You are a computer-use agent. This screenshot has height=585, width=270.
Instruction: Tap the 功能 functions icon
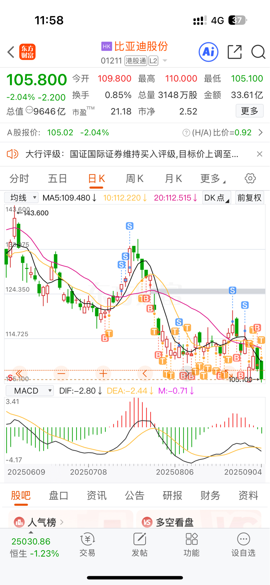(191, 545)
